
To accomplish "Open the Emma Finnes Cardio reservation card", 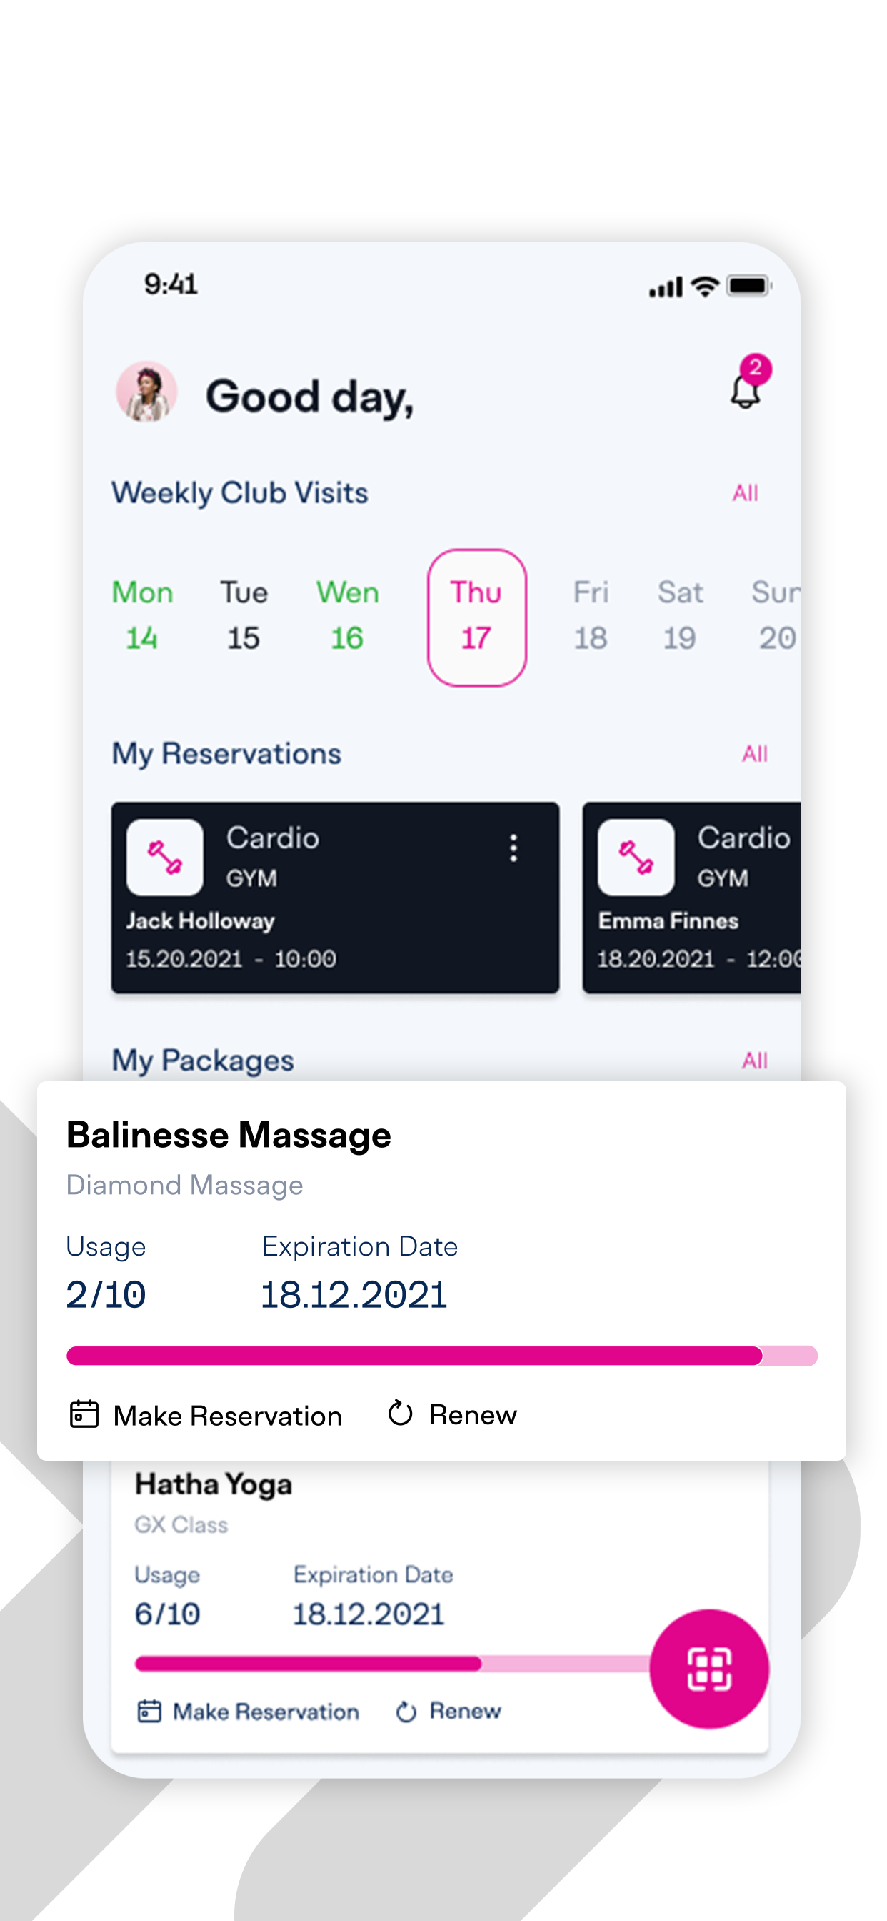I will pyautogui.click(x=692, y=898).
